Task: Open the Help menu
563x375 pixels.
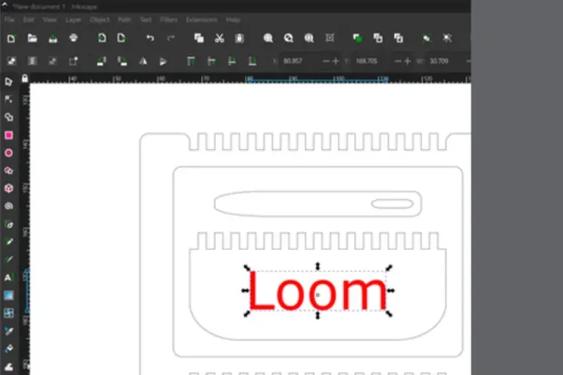Action: tap(233, 20)
